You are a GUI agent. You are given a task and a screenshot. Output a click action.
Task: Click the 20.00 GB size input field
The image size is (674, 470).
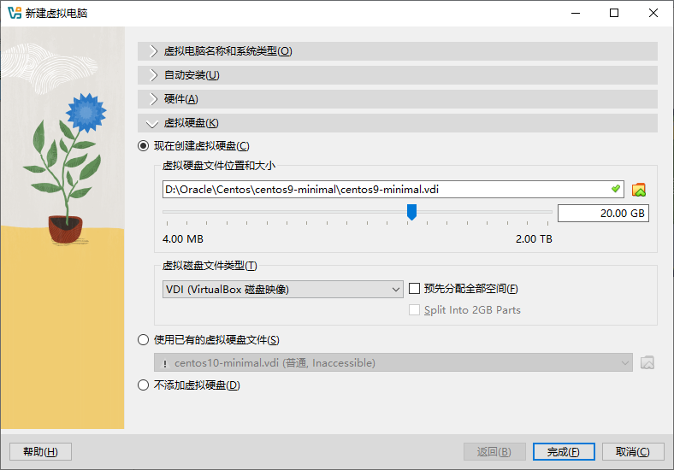603,213
